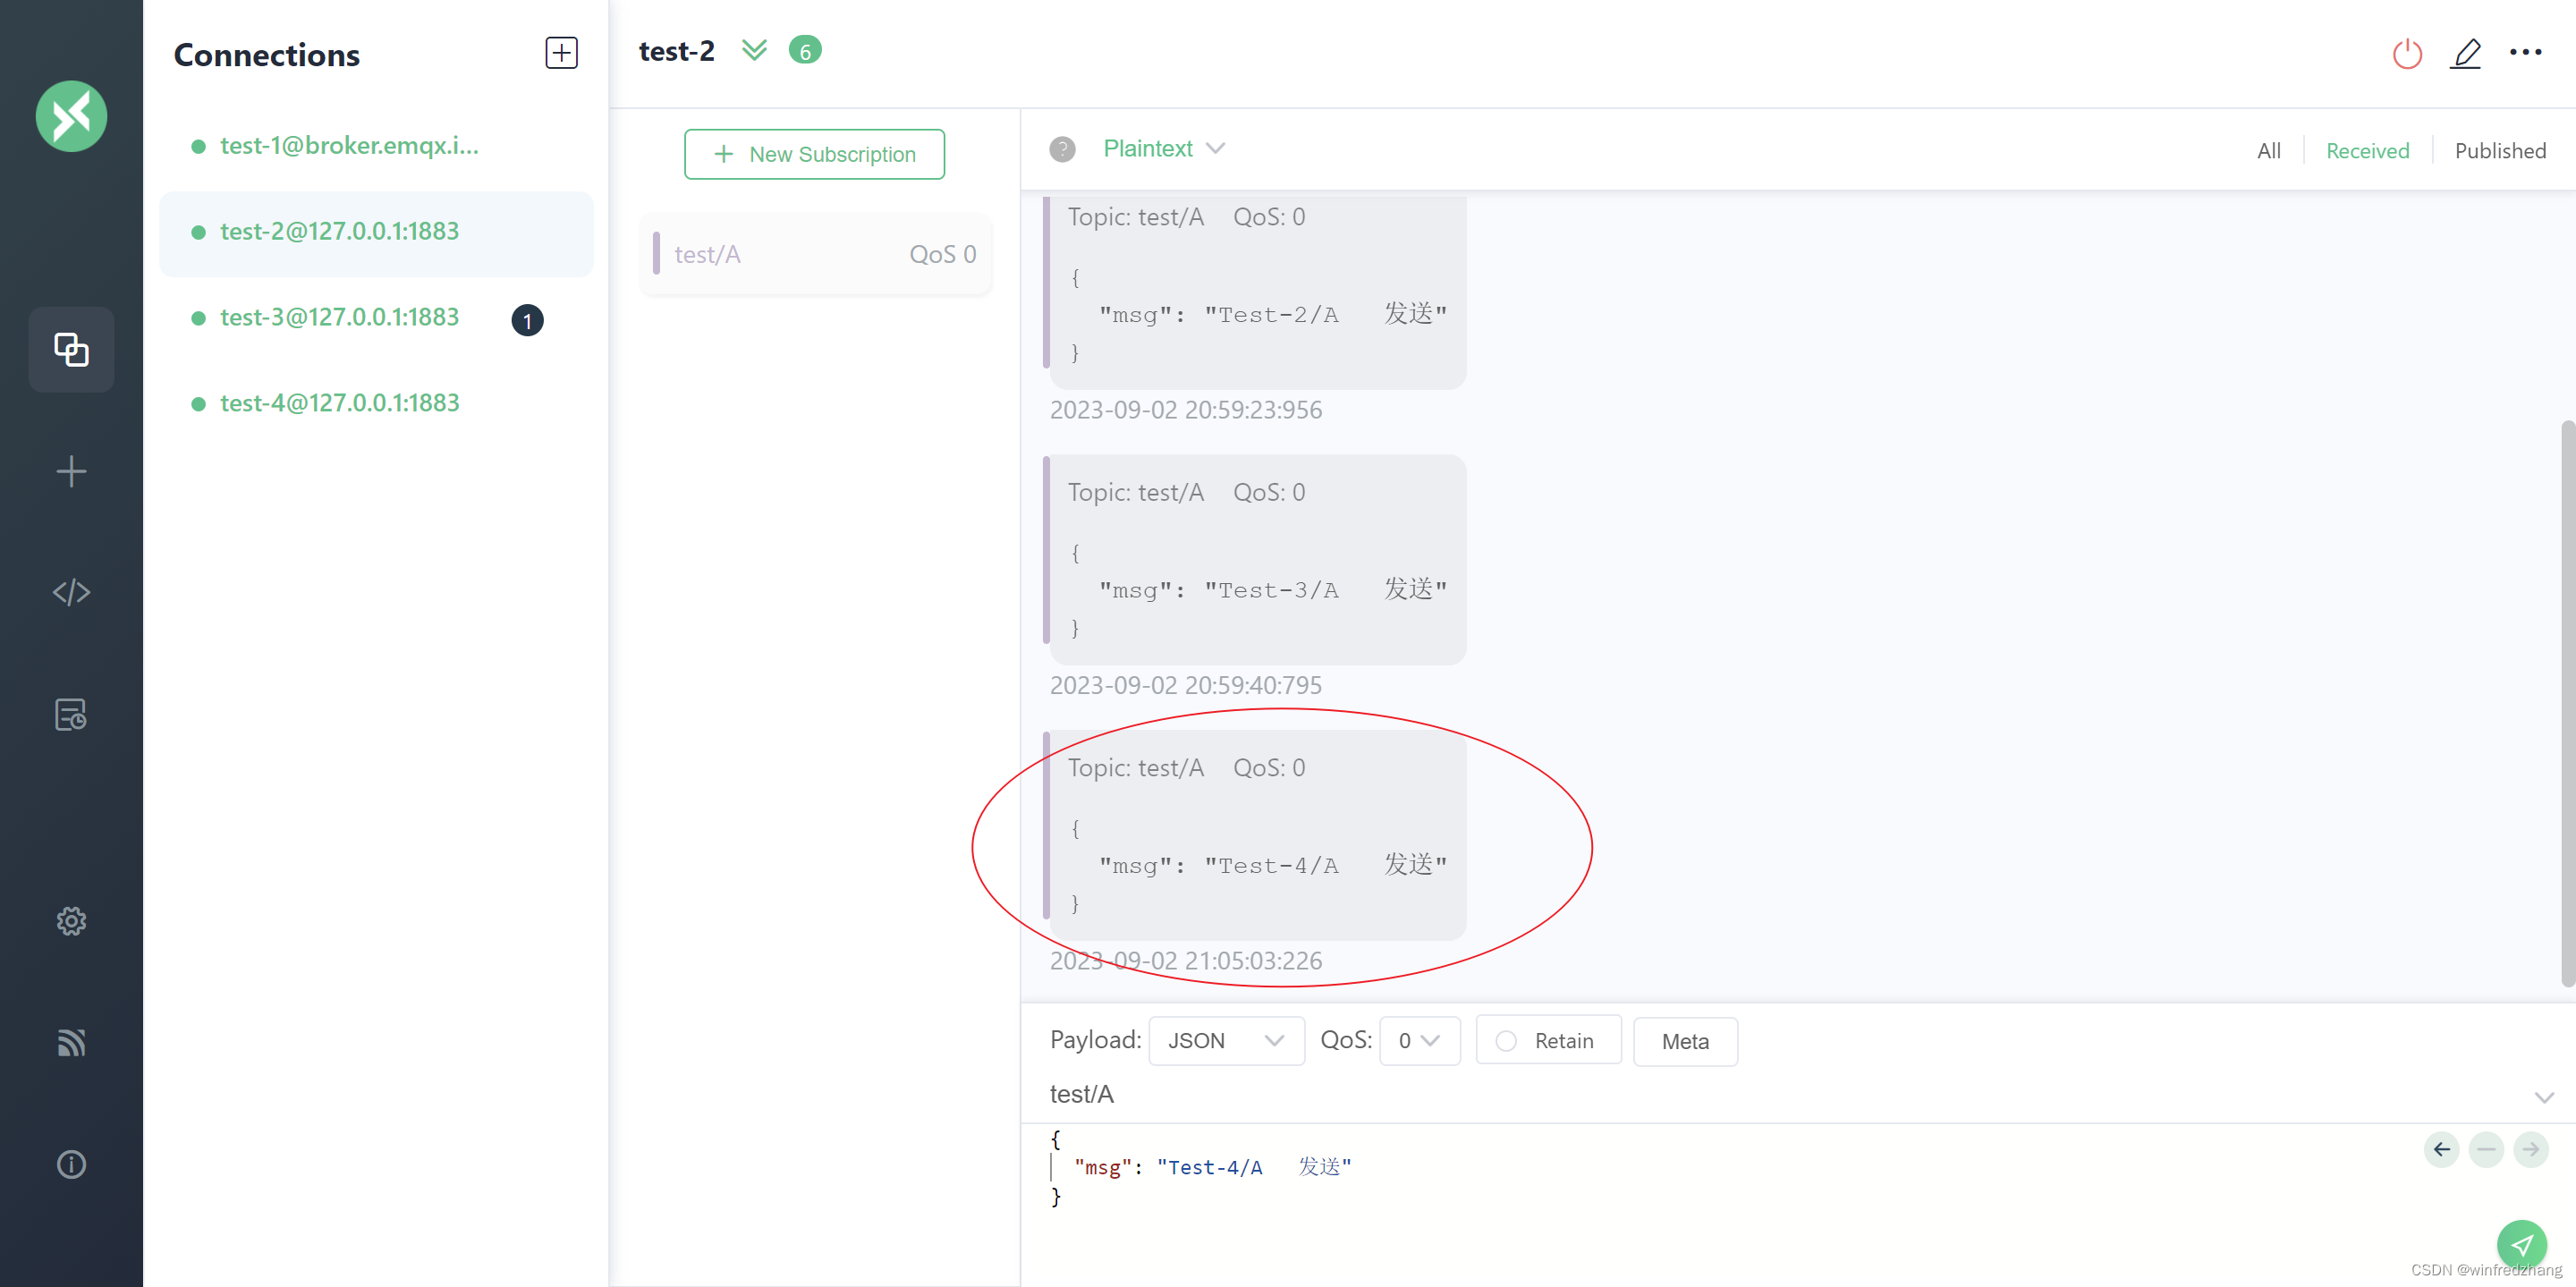The image size is (2576, 1287).
Task: Collapse test-2 details with double chevron
Action: coord(754,50)
